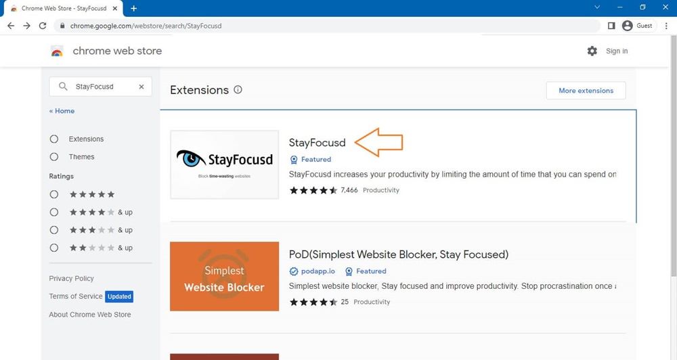Open the Guest profile menu
Screen dimensions: 677x360
637,26
